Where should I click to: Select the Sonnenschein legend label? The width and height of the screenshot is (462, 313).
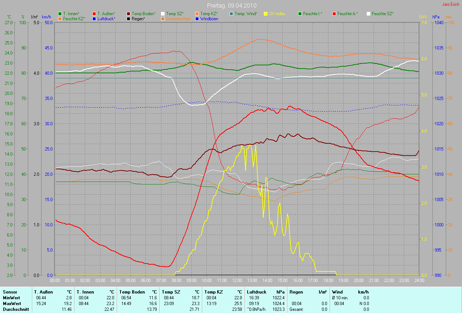click(178, 19)
